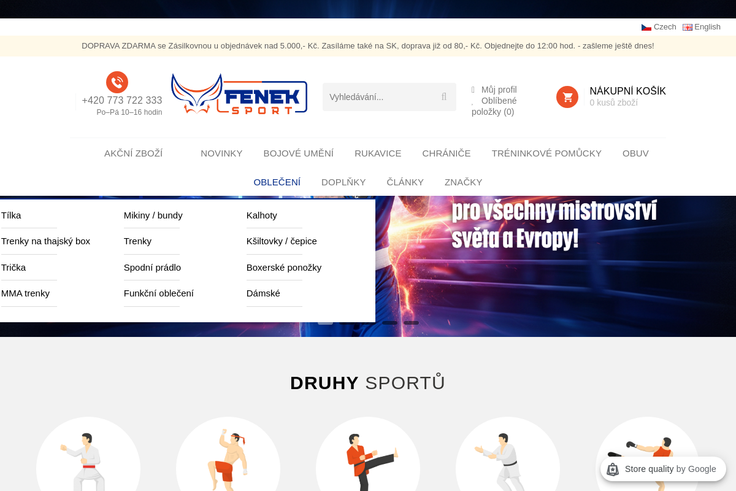Open ZNAČKY menu item
This screenshot has width=736, height=491.
click(463, 182)
